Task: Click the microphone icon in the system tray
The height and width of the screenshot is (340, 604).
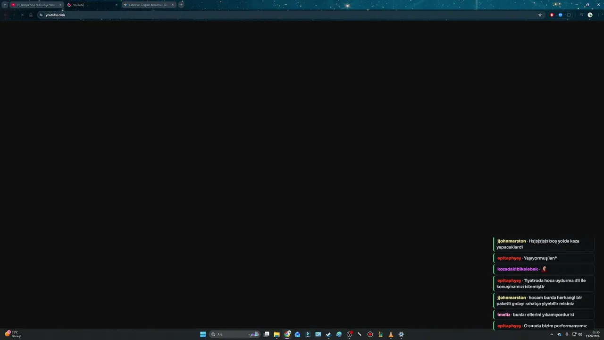Action: pos(567,334)
